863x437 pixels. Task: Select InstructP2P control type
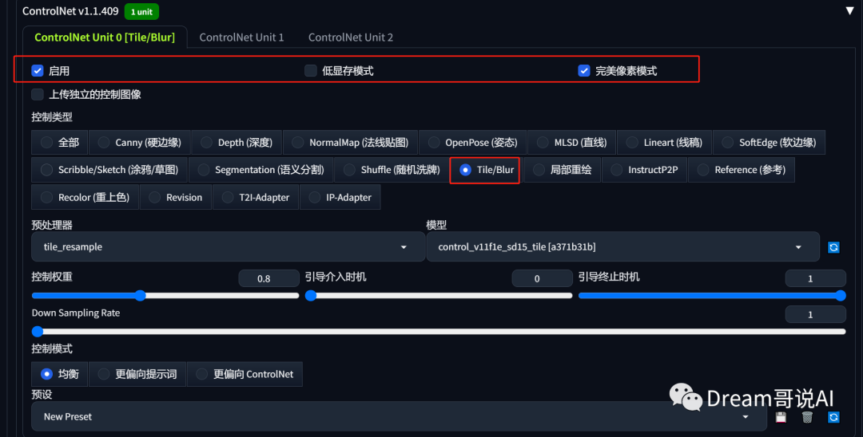pos(645,170)
